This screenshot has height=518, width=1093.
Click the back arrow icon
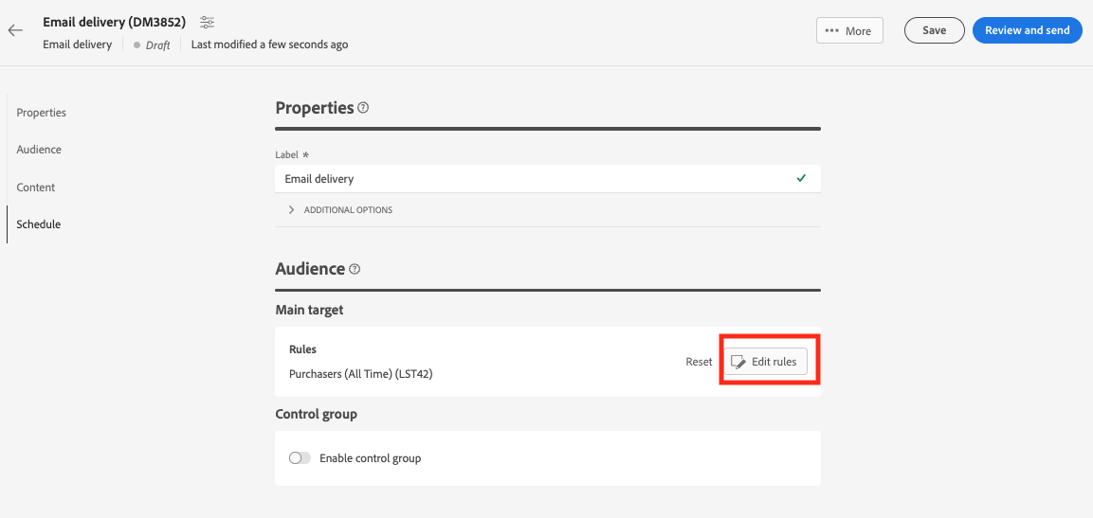(15, 30)
